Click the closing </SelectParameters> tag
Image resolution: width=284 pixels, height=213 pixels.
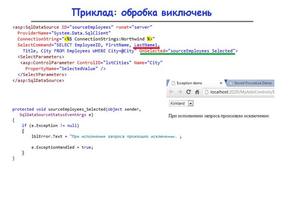click(x=42, y=75)
